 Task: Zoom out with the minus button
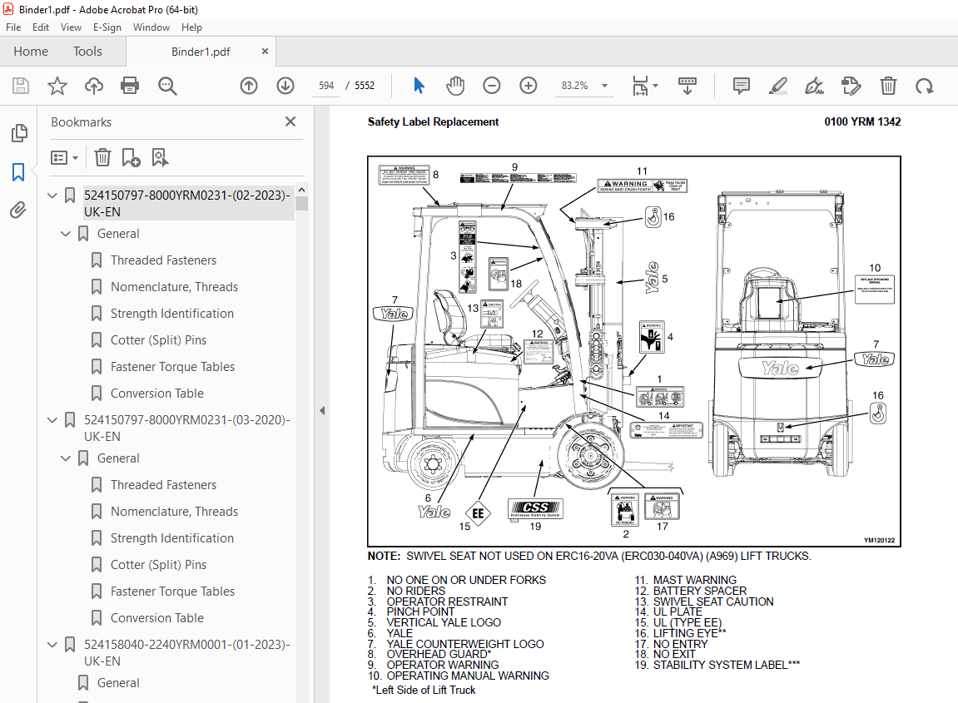[x=491, y=86]
